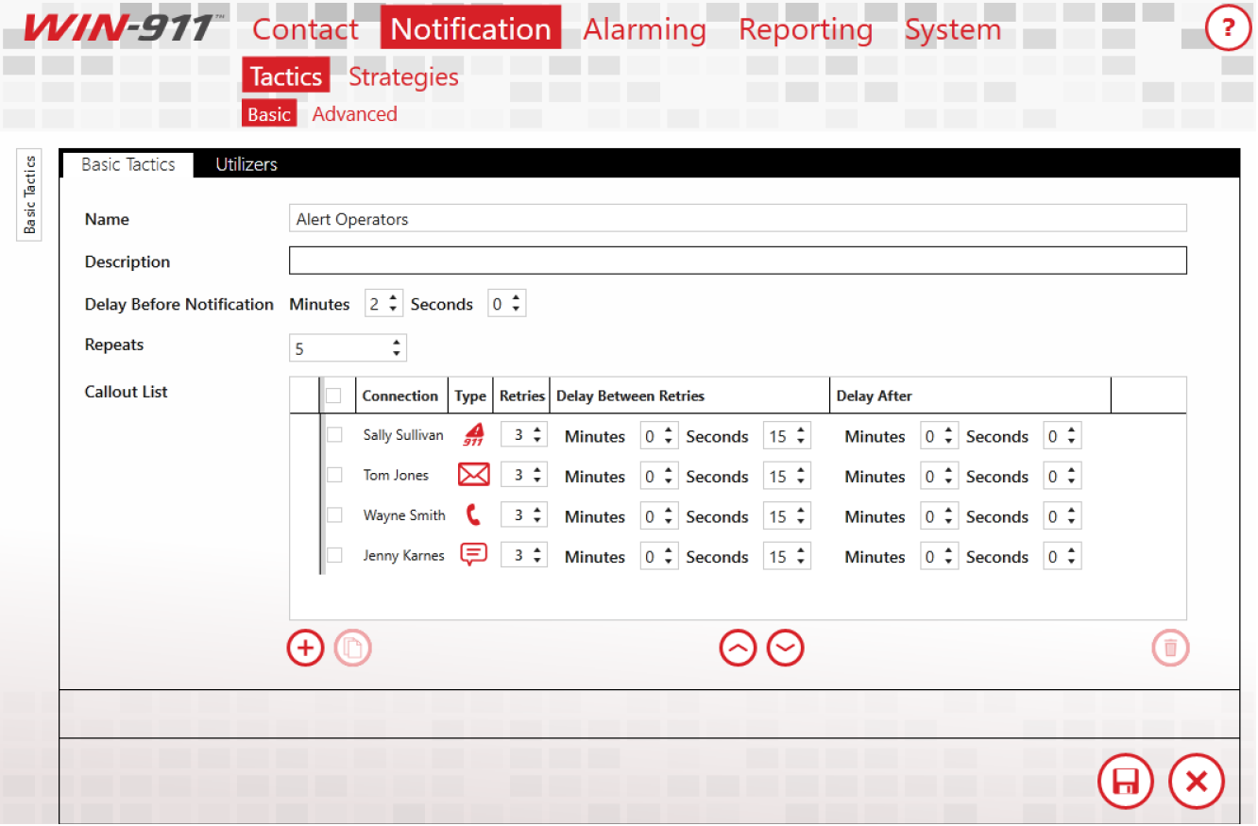
Task: Switch to Advanced tactics view
Action: pyautogui.click(x=354, y=113)
